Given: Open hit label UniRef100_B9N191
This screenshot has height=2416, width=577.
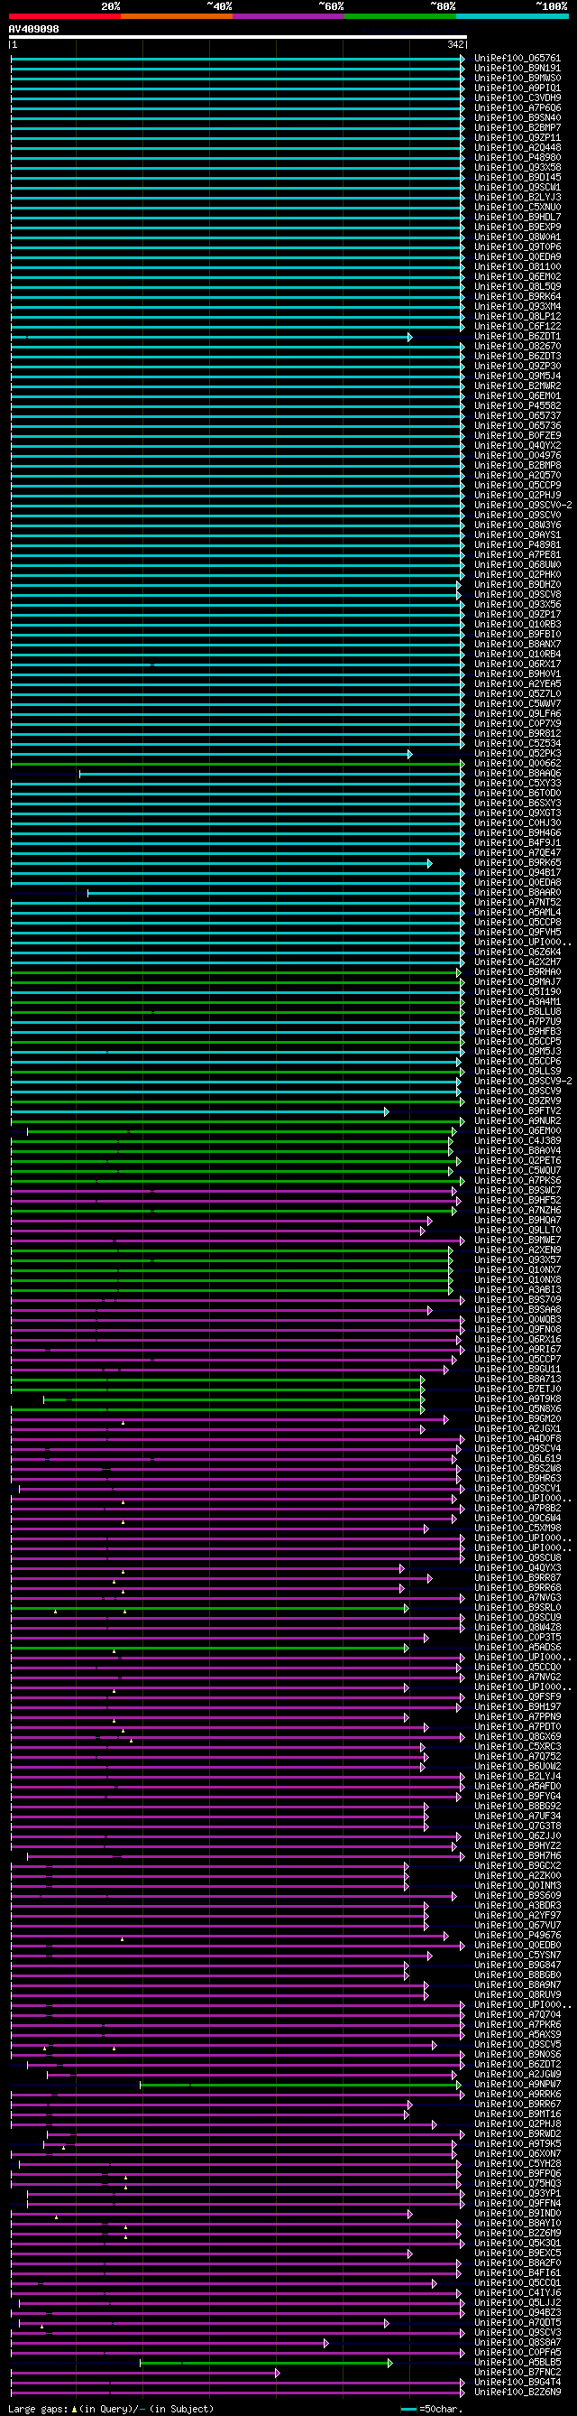Looking at the screenshot, I should pyautogui.click(x=518, y=69).
